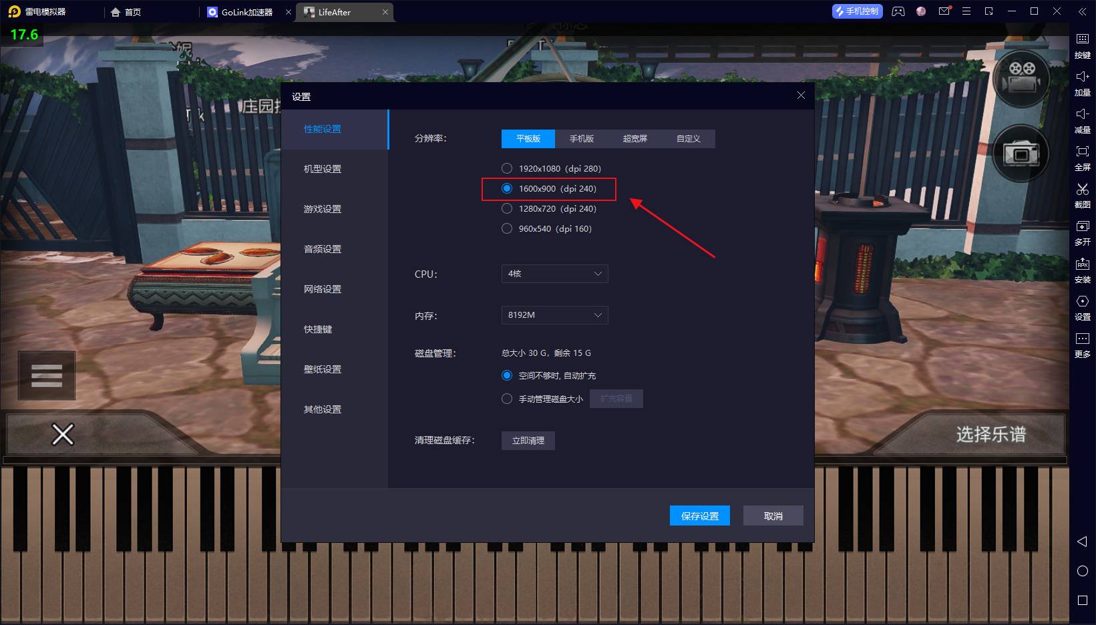This screenshot has height=625, width=1096.
Task: Click the keyboard mapping (按键) sidebar icon
Action: pyautogui.click(x=1082, y=44)
